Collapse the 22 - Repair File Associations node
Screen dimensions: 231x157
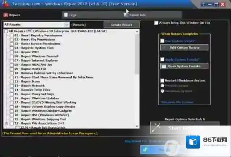7,123
